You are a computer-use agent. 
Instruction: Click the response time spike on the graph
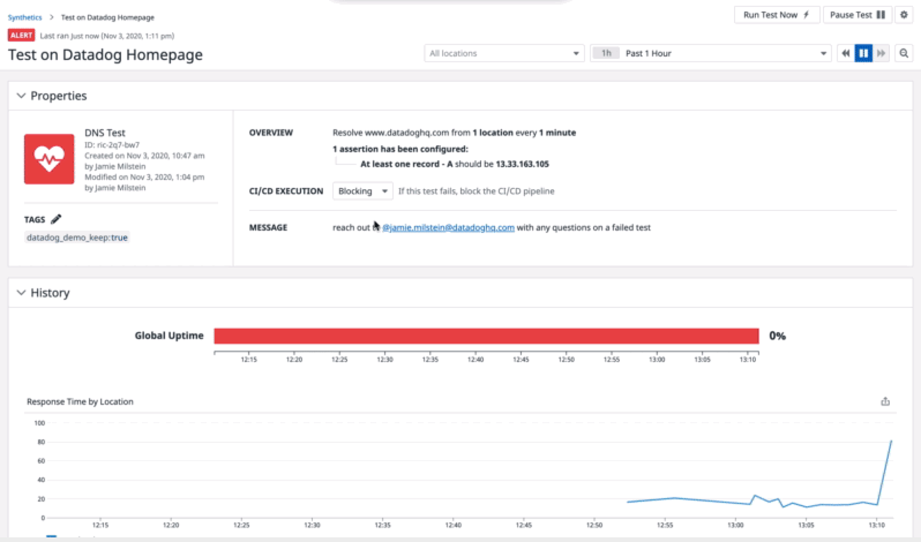(x=891, y=442)
